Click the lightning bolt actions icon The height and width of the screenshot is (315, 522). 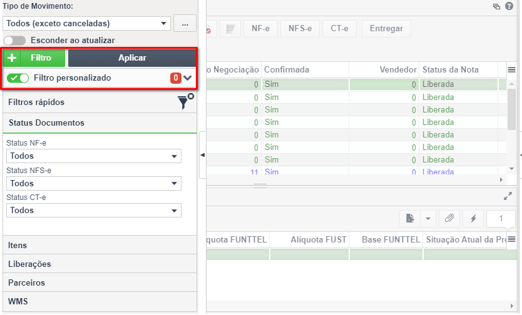click(x=473, y=218)
